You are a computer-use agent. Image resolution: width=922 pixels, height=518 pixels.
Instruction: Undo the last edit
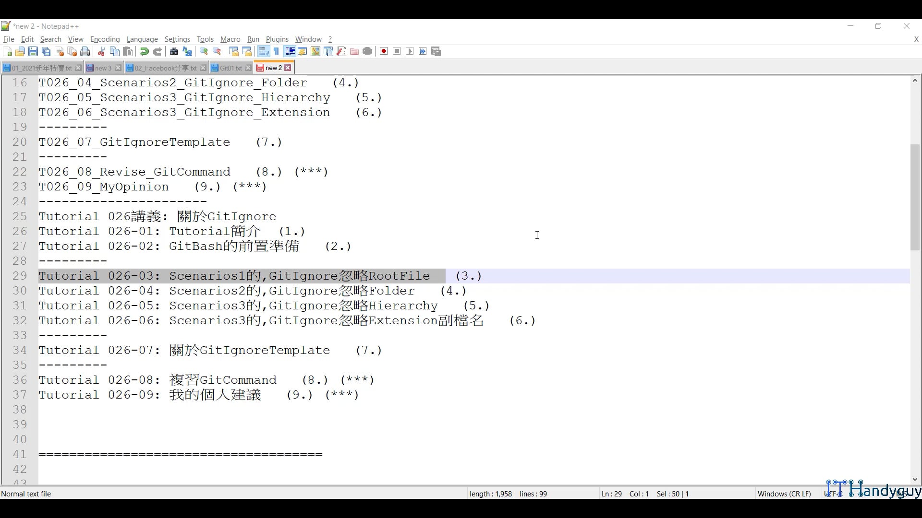pyautogui.click(x=144, y=51)
